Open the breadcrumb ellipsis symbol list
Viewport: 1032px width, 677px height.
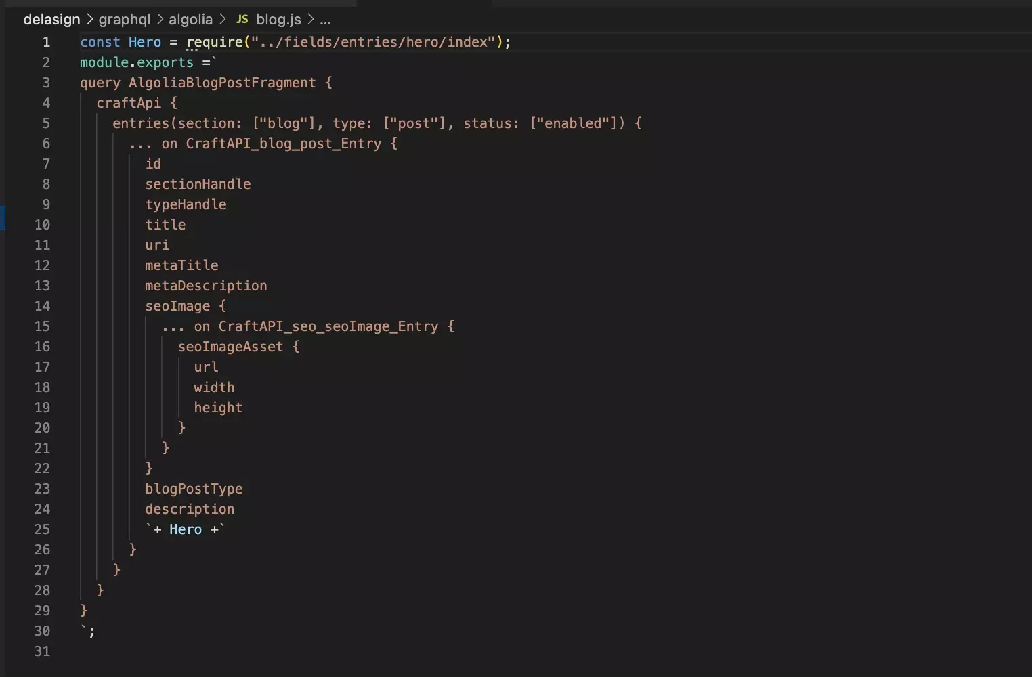tap(325, 20)
